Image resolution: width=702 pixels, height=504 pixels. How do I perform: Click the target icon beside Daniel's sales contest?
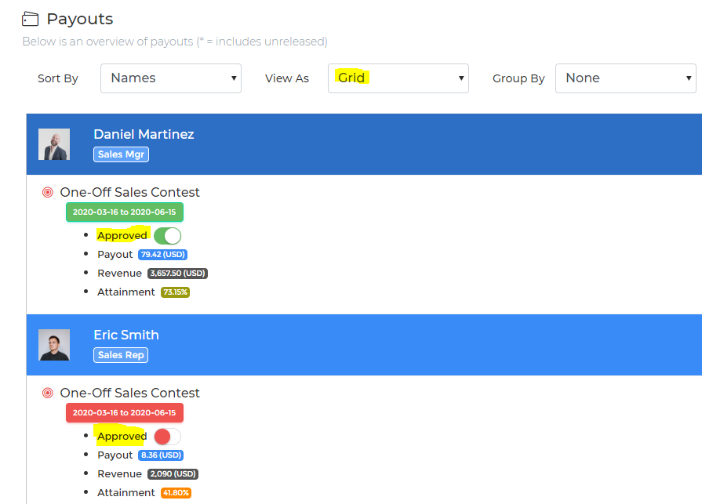[x=48, y=192]
